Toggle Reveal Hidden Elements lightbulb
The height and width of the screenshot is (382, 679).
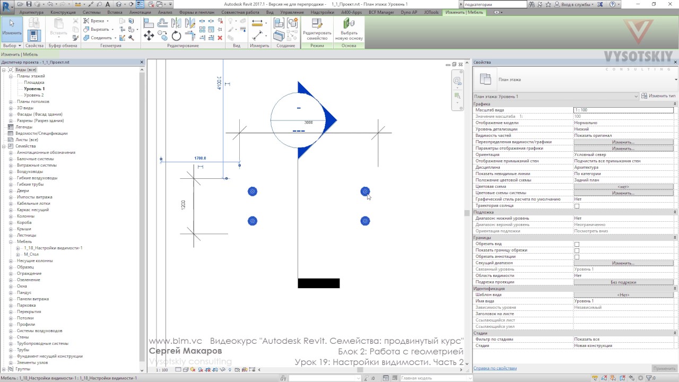(x=230, y=370)
